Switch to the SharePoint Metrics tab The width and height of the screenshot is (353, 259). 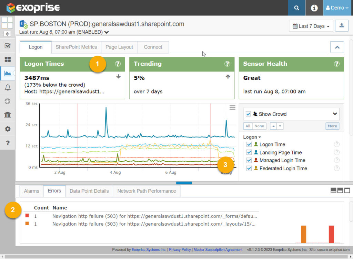point(76,47)
